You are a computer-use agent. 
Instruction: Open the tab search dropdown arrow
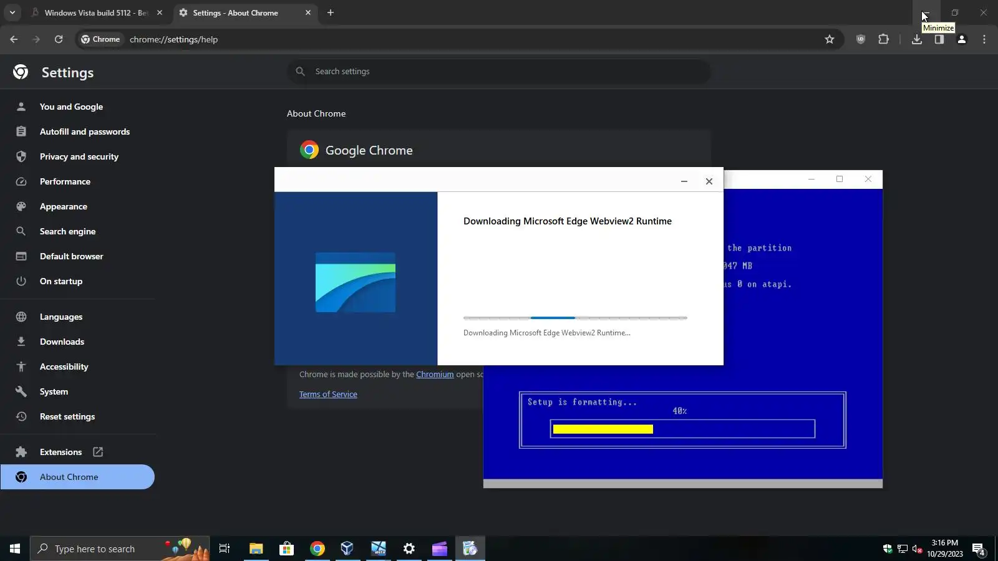pyautogui.click(x=12, y=12)
